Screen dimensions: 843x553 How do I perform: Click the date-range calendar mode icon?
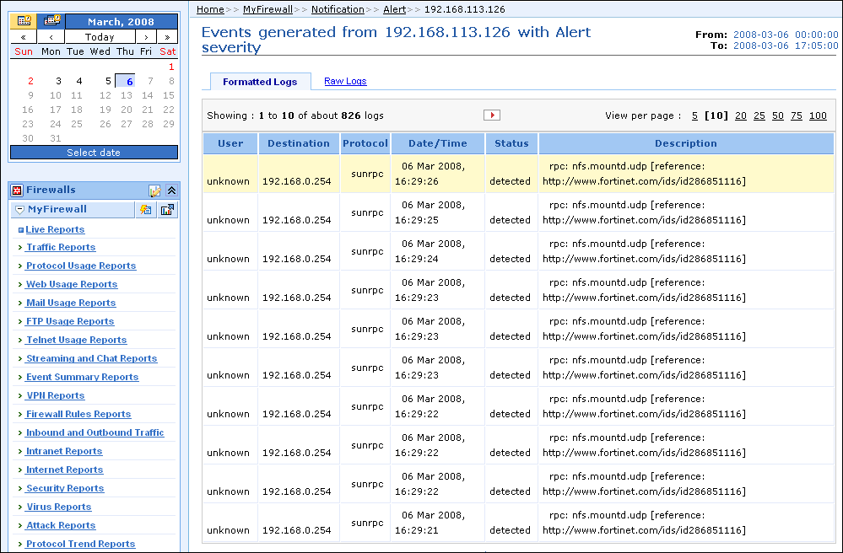[51, 21]
